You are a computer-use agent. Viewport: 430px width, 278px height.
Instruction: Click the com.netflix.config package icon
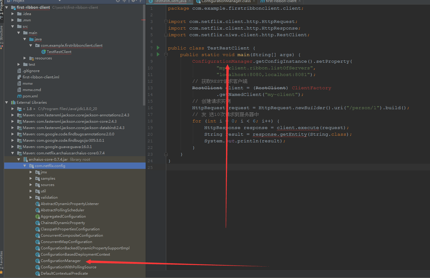tap(31, 166)
